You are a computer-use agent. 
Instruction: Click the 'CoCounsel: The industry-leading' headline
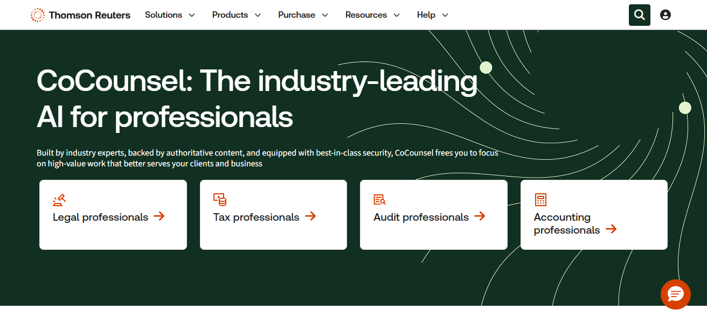[257, 81]
